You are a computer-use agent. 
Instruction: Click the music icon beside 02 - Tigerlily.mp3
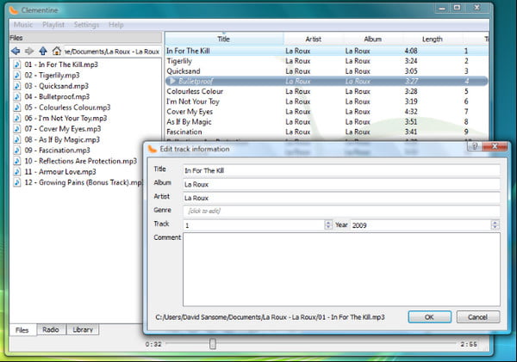pyautogui.click(x=17, y=75)
